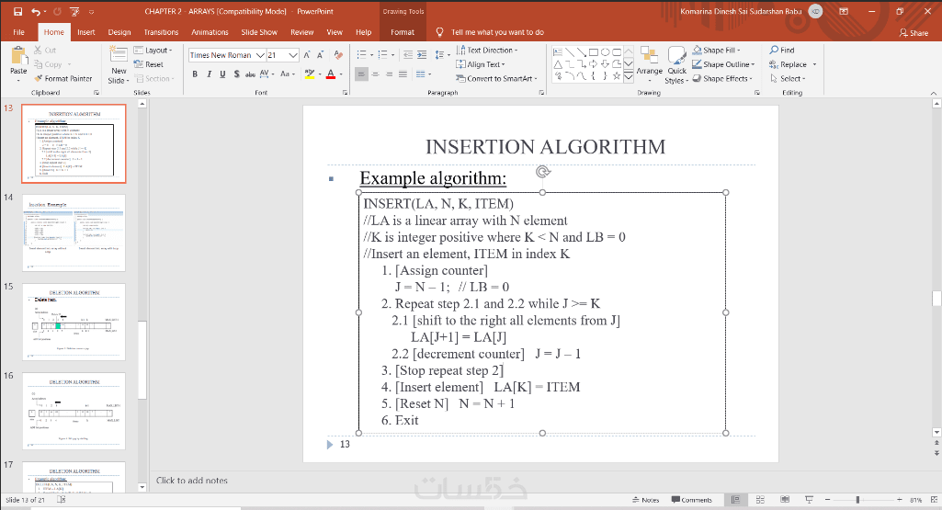Open the Paragraph dialog launcher

coord(542,93)
